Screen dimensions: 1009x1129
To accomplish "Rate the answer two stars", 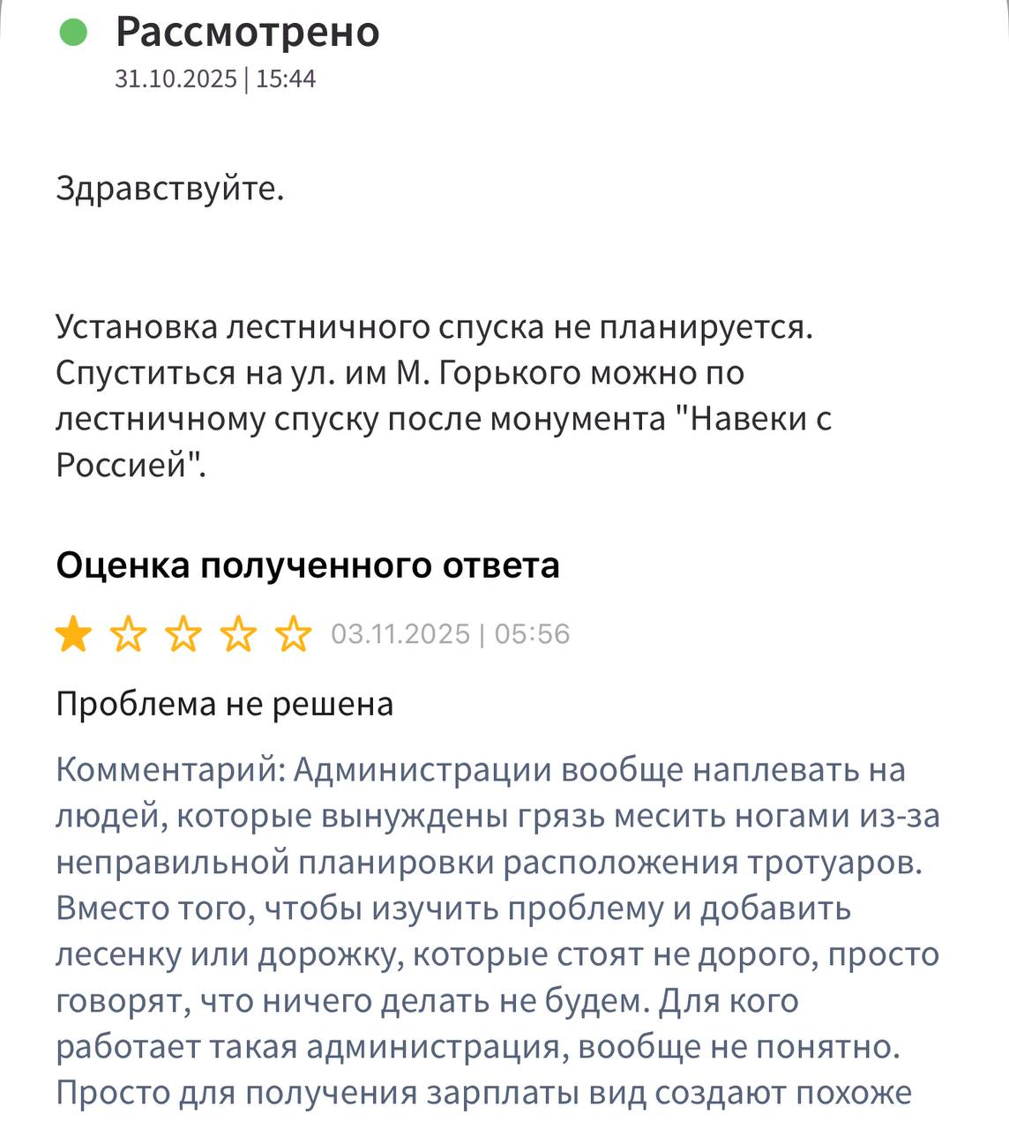I will (x=129, y=634).
